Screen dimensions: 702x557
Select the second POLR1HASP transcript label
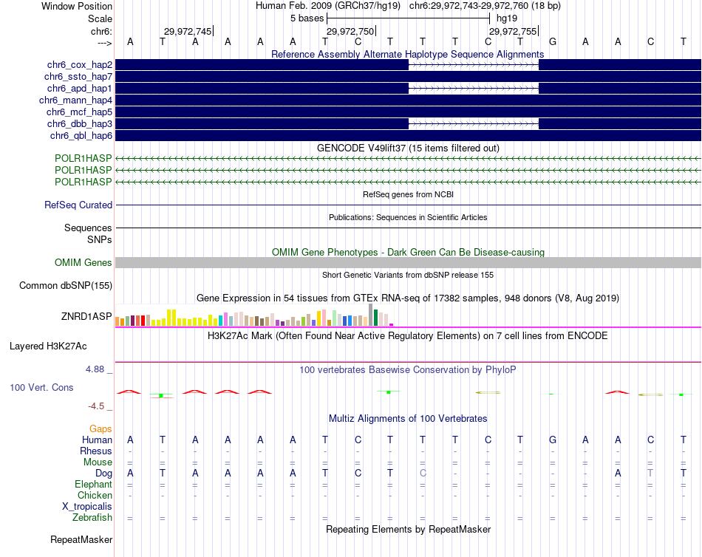[84, 170]
